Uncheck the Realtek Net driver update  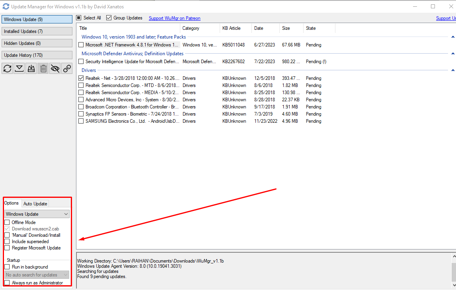point(81,78)
